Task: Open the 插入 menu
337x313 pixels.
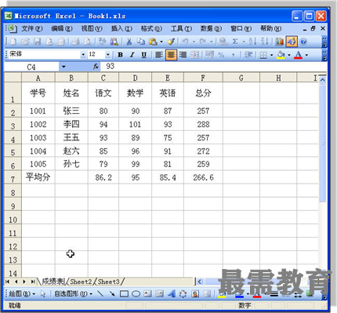Action: (121, 28)
